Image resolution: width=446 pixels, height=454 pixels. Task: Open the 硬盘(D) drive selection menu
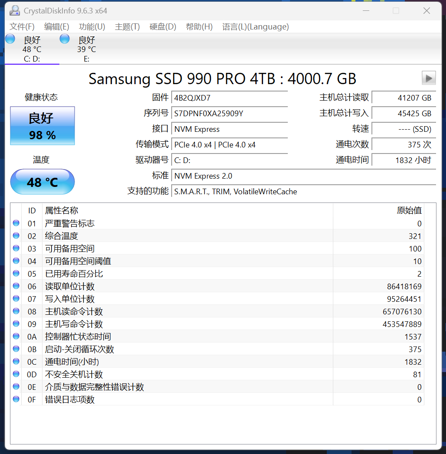point(162,26)
